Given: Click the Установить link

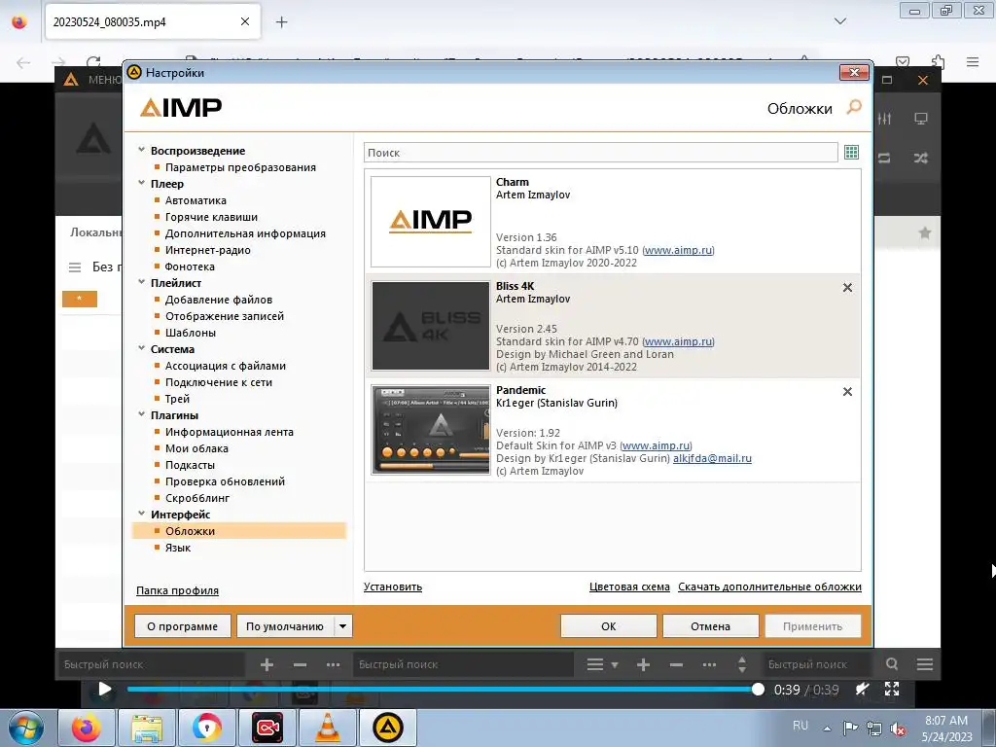Looking at the screenshot, I should coord(393,587).
